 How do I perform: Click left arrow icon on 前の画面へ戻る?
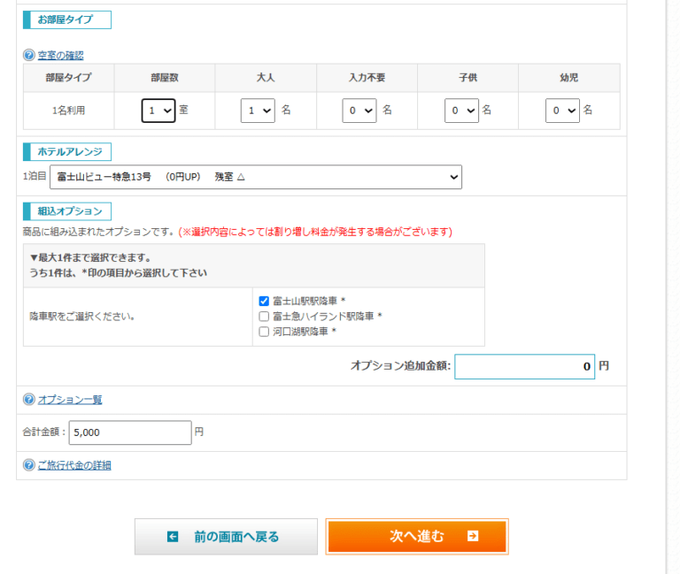coord(173,537)
